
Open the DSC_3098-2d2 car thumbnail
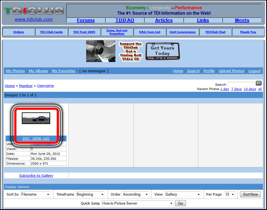pos(36,118)
